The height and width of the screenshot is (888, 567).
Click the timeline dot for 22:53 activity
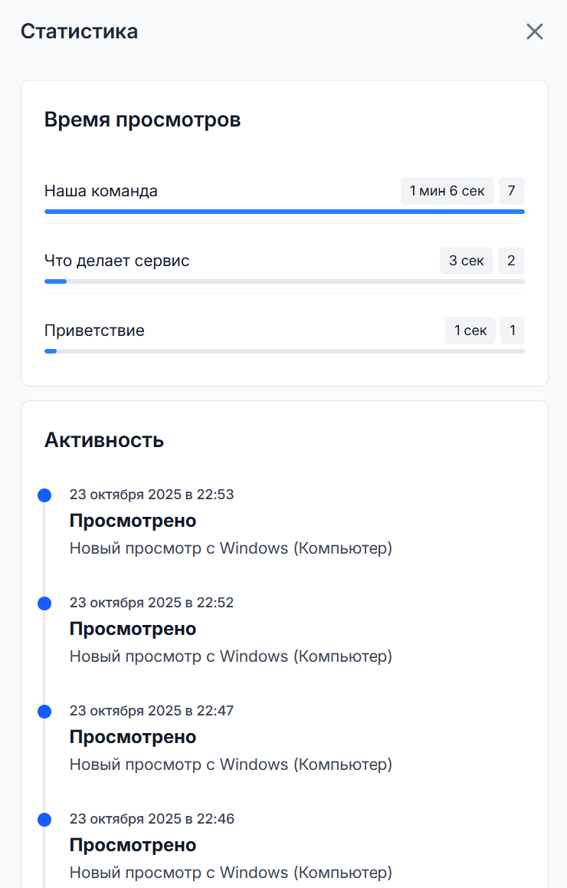pyautogui.click(x=44, y=495)
